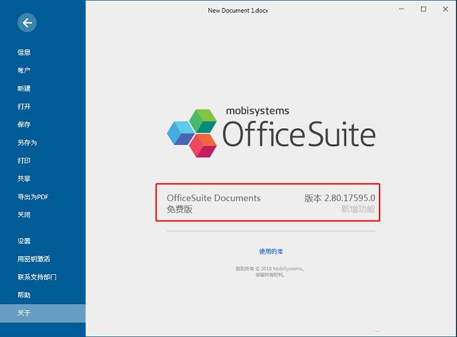The width and height of the screenshot is (457, 337).
Task: Select 联系支持部门 in the sidebar
Action: [x=37, y=277]
